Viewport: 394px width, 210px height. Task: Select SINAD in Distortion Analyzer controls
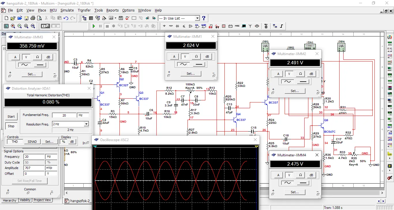[x=32, y=142]
